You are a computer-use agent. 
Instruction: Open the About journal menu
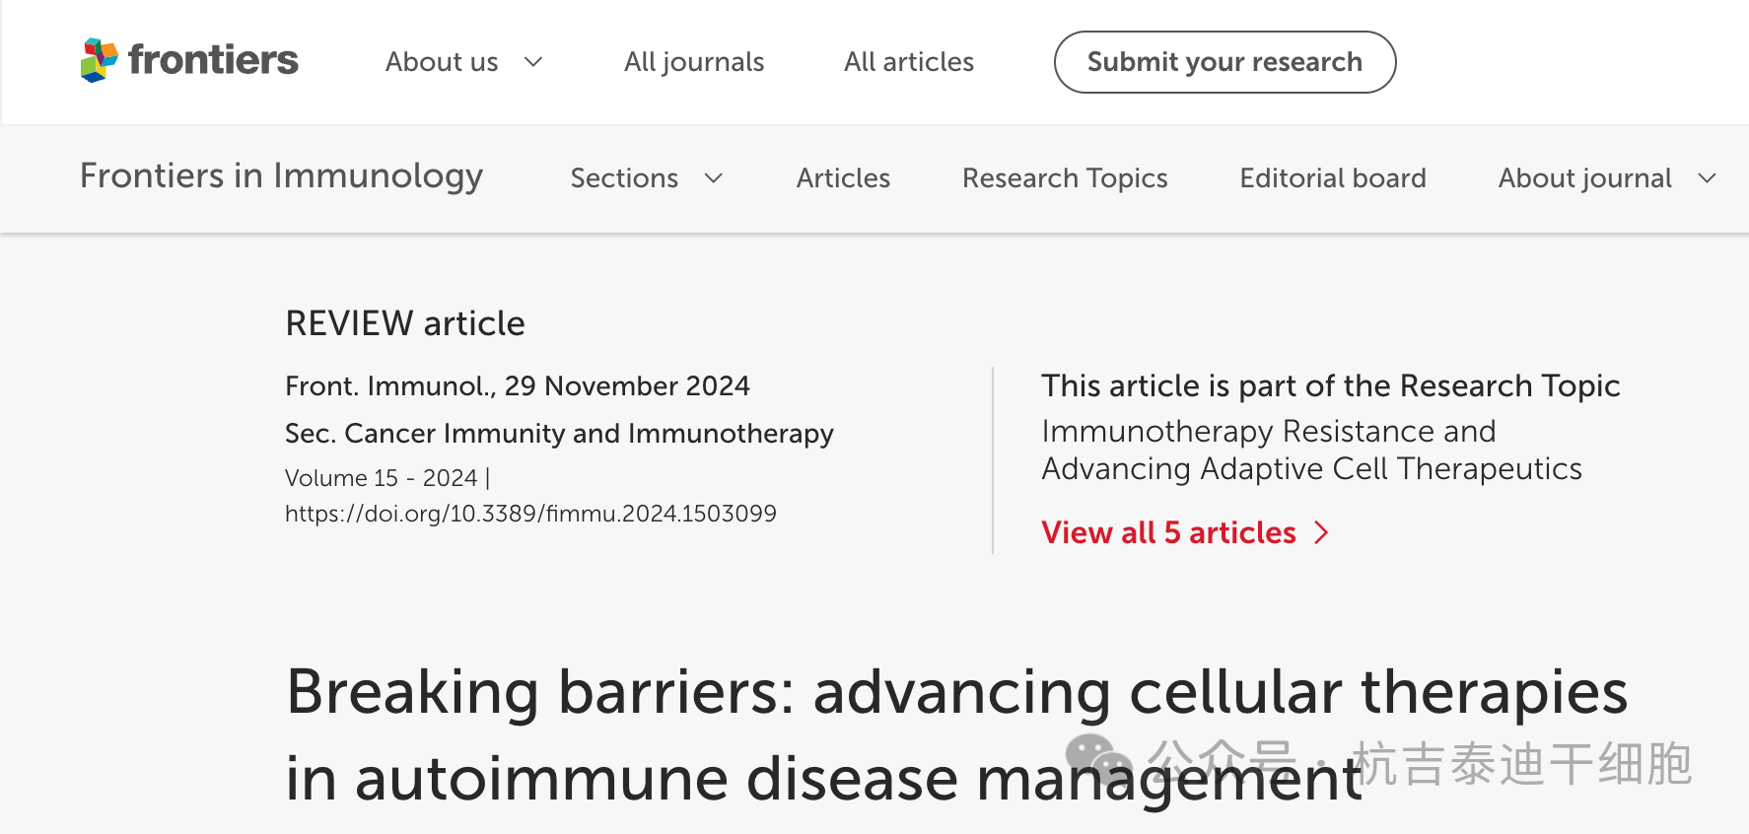click(x=1584, y=178)
